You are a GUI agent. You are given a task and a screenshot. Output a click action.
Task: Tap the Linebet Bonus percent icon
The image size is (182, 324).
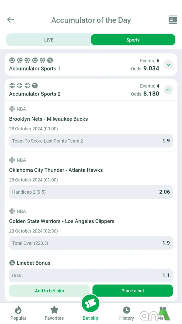[12, 263]
